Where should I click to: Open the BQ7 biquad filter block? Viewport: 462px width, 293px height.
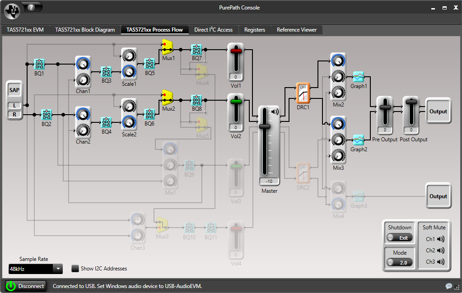[x=196, y=50]
